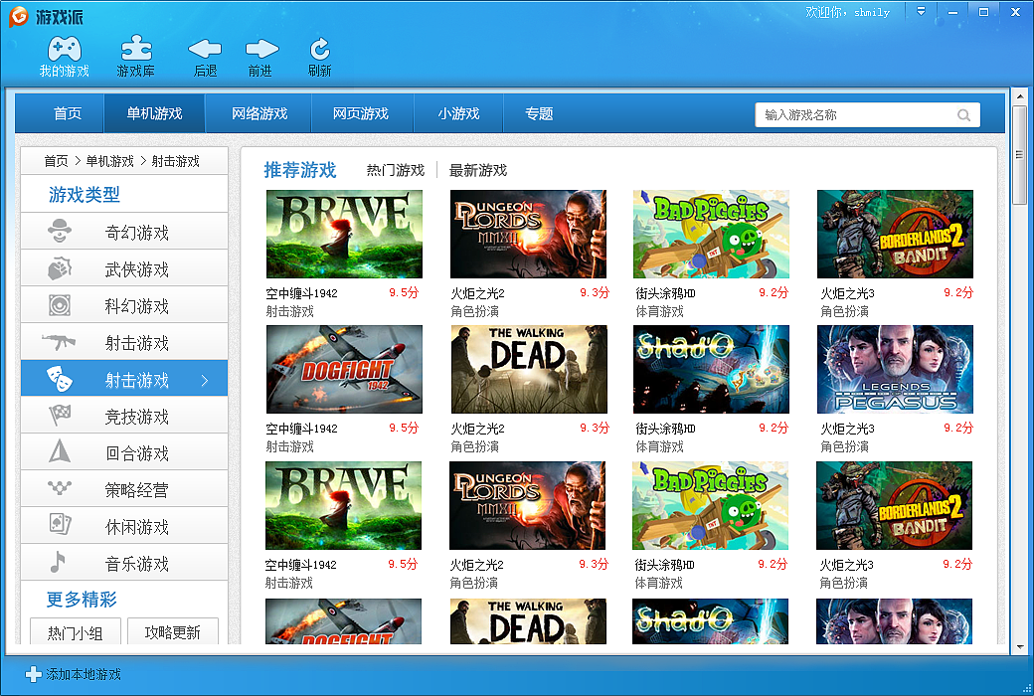
Task: Click 欢迎你, shmily username text
Action: coord(847,12)
